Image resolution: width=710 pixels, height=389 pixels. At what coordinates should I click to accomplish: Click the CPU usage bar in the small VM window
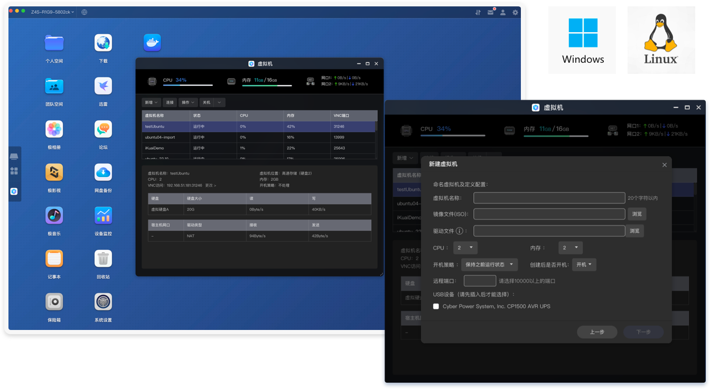(188, 85)
